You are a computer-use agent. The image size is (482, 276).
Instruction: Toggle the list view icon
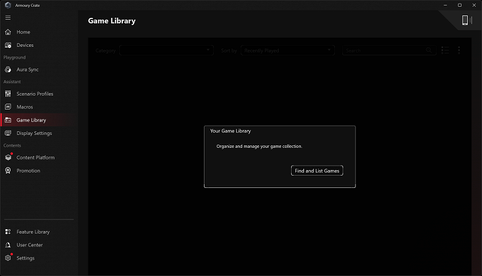[445, 51]
